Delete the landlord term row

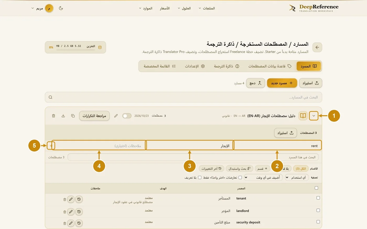point(64,212)
